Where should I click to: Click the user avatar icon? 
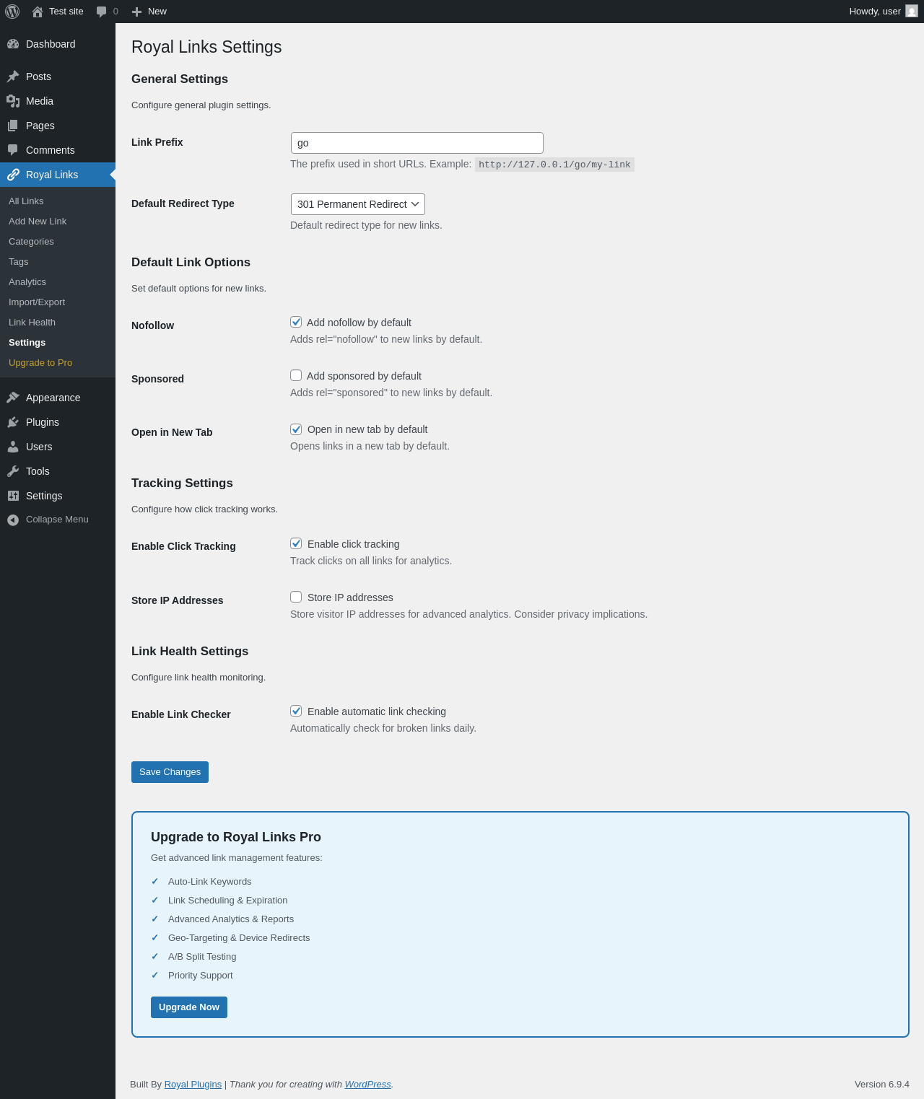pos(912,12)
